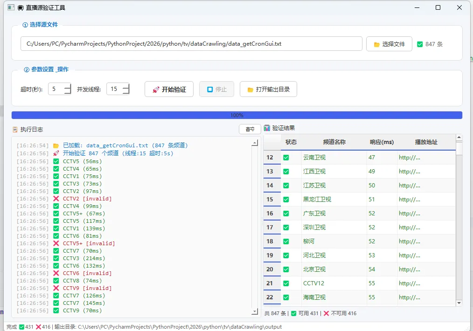The height and width of the screenshot is (331, 473).
Task: Click the green check icon beside CCTV8 (74ms)
Action: coord(56,281)
